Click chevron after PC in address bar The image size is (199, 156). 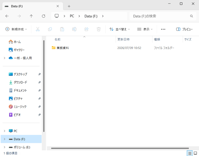[x=79, y=16]
